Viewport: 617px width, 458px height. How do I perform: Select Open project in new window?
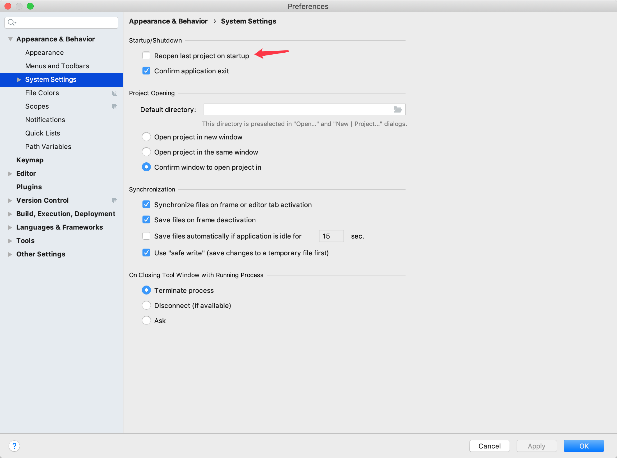(x=146, y=137)
